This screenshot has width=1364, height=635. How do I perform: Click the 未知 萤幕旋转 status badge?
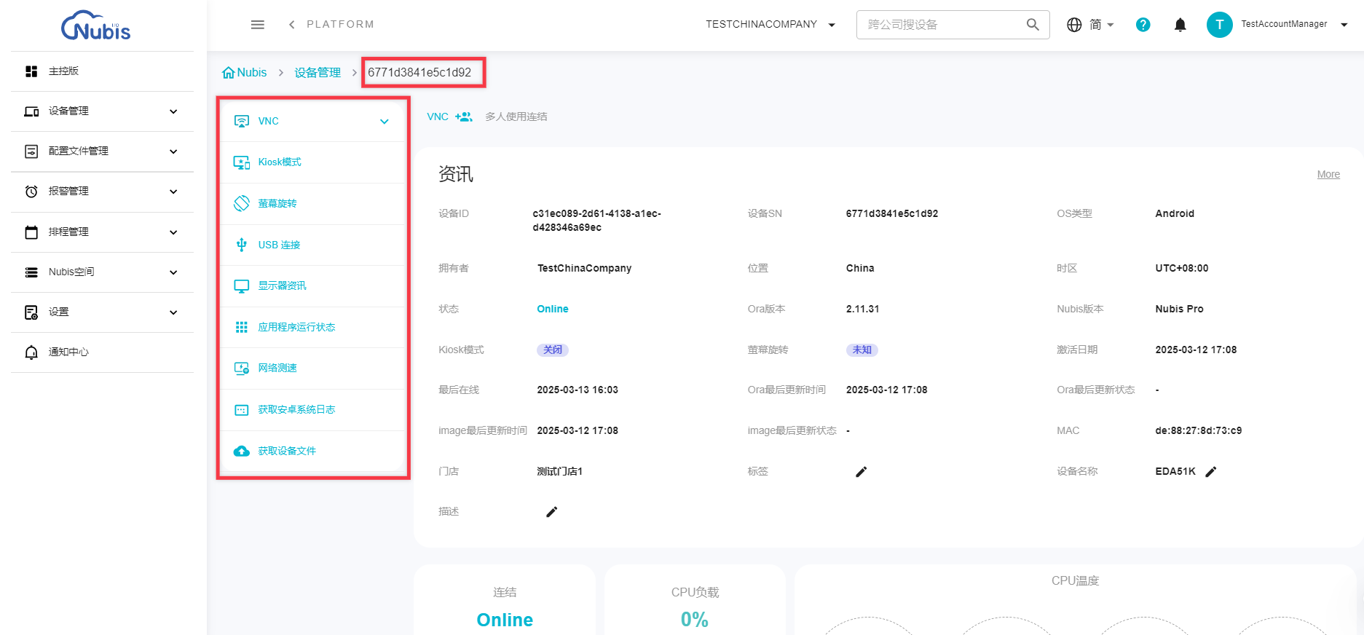(862, 350)
